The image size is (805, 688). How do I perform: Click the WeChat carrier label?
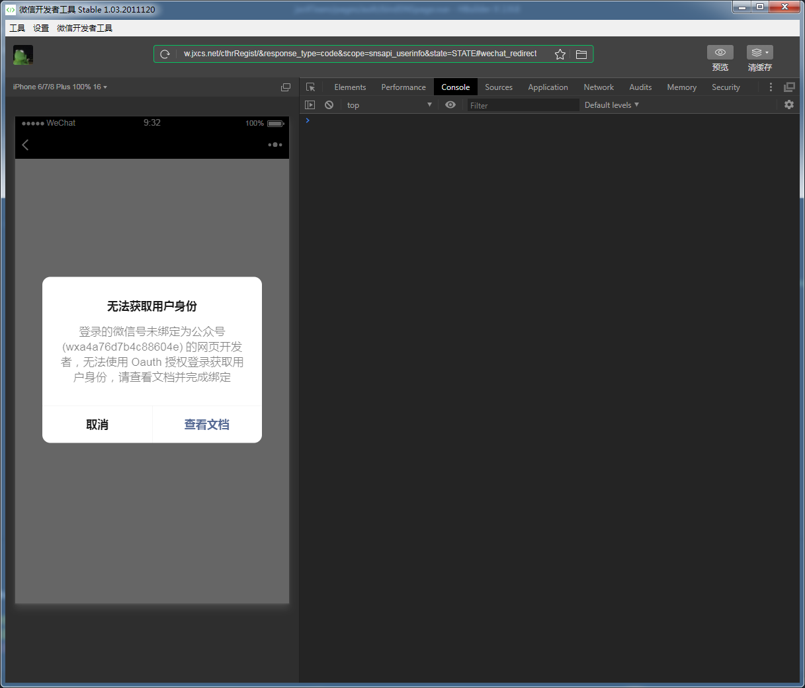[61, 123]
